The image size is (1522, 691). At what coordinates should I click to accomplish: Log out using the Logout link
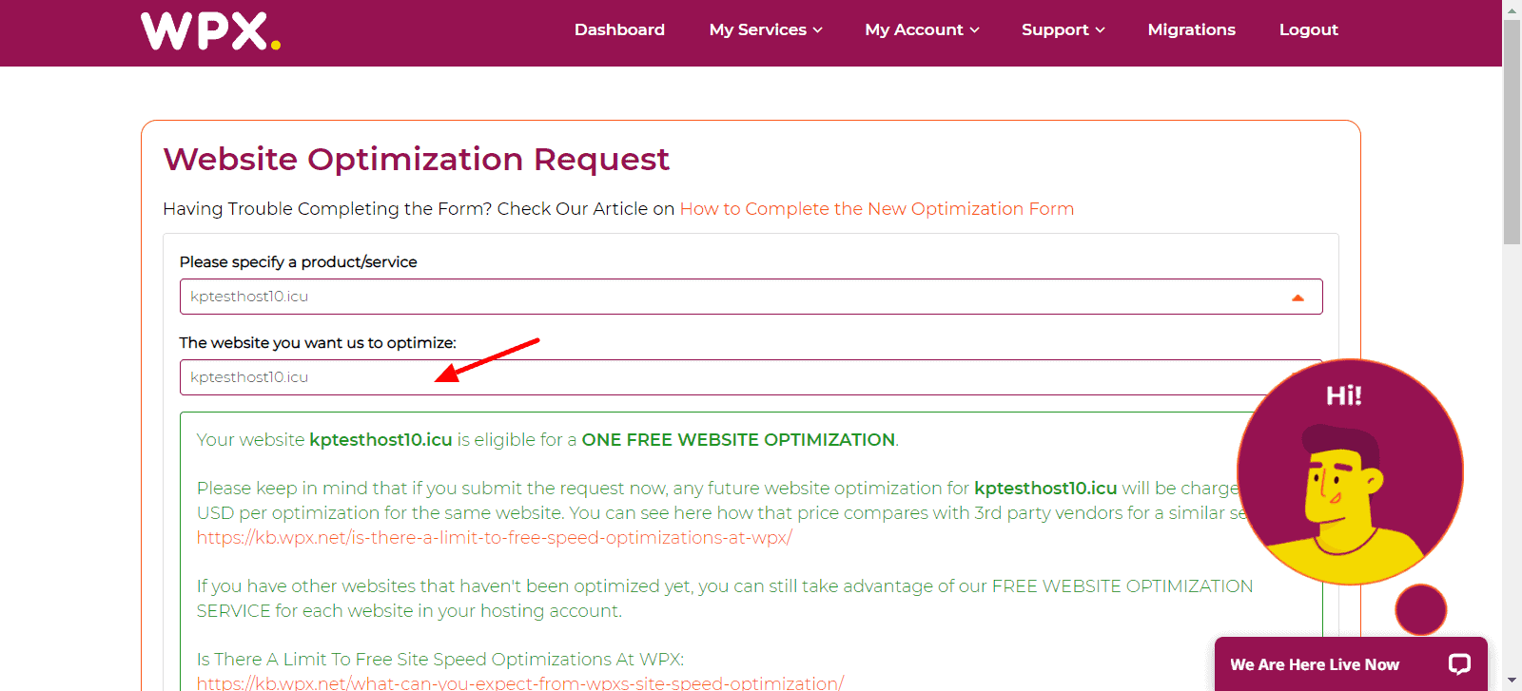click(x=1308, y=29)
